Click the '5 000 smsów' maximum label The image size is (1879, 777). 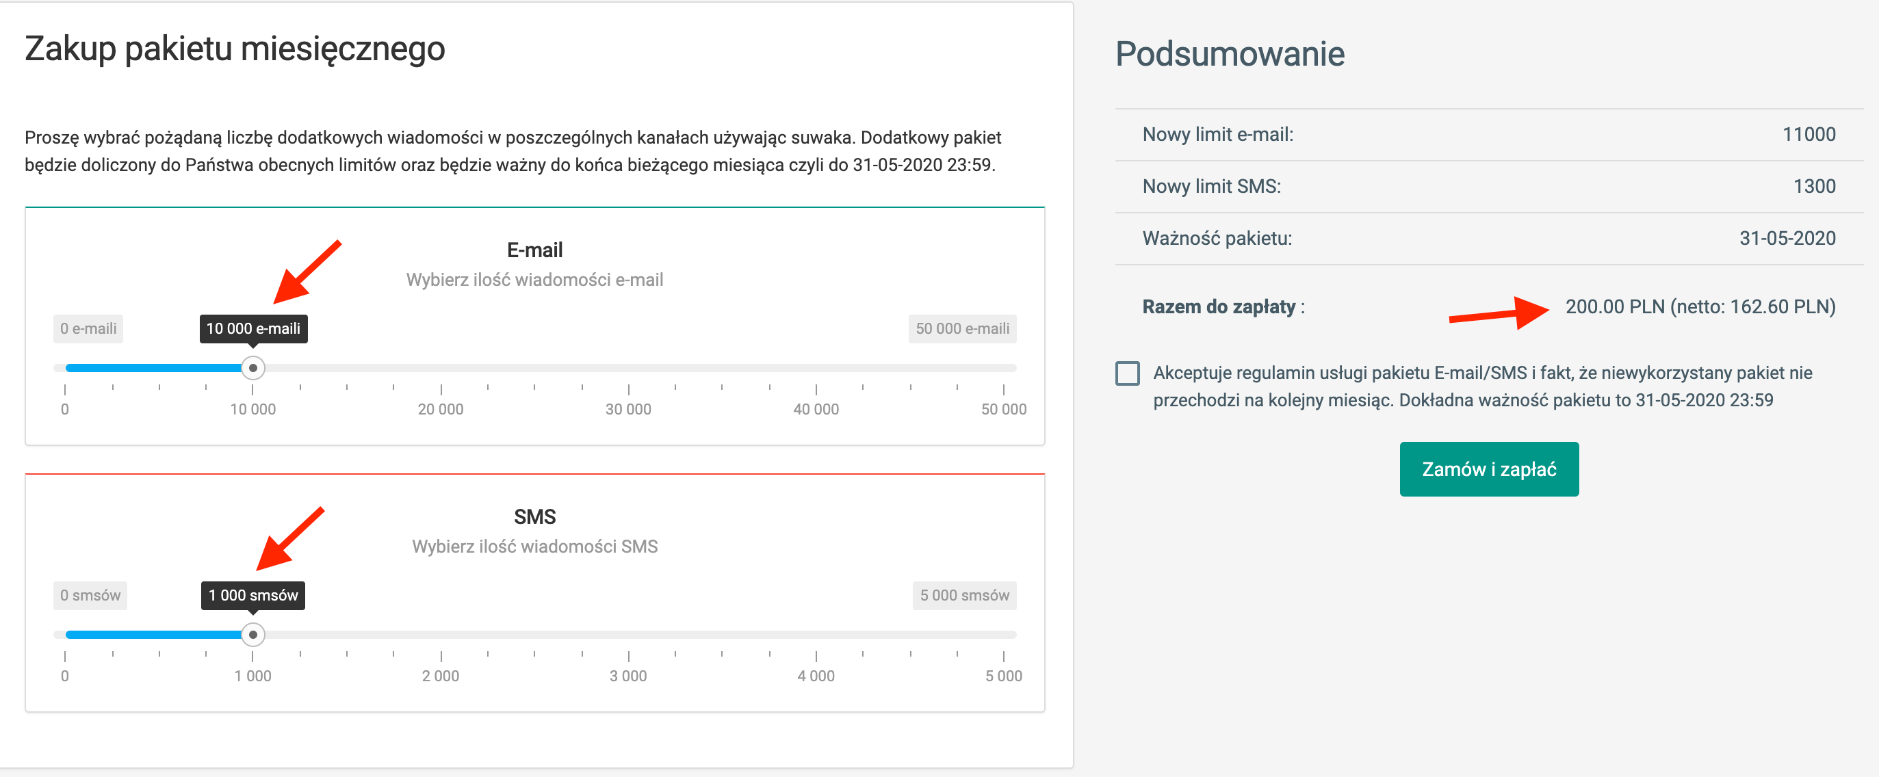pos(964,596)
